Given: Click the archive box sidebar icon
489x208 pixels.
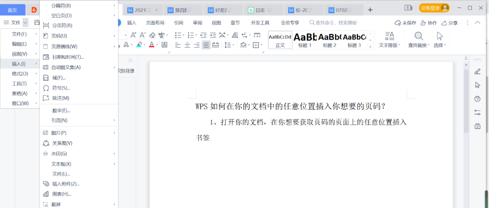Looking at the screenshot, I should [477, 126].
